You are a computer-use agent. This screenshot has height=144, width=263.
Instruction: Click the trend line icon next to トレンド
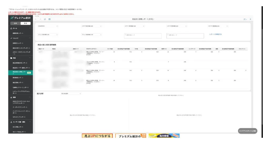point(11,38)
